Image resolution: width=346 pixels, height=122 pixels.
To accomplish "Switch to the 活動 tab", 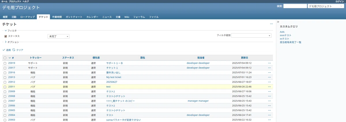I will 14,17.
